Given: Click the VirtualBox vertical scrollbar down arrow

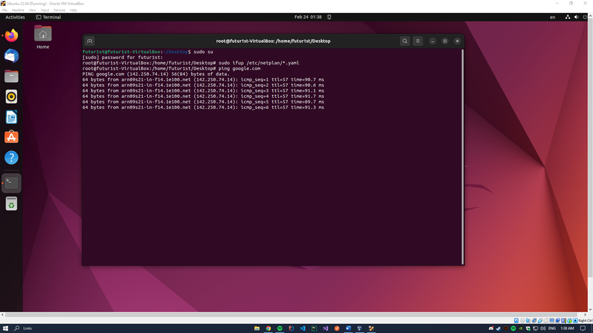Looking at the screenshot, I should pos(591,309).
